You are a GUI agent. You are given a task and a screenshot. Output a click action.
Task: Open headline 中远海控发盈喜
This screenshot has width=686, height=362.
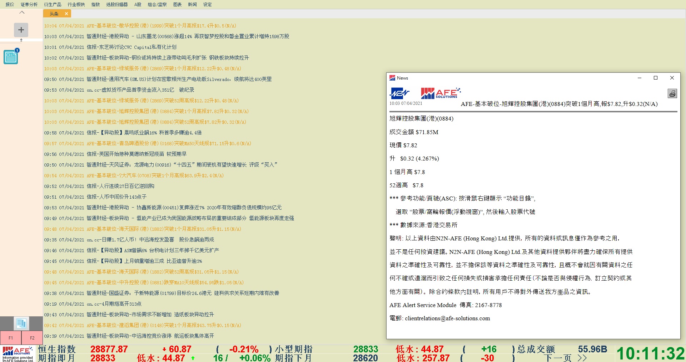(x=129, y=240)
